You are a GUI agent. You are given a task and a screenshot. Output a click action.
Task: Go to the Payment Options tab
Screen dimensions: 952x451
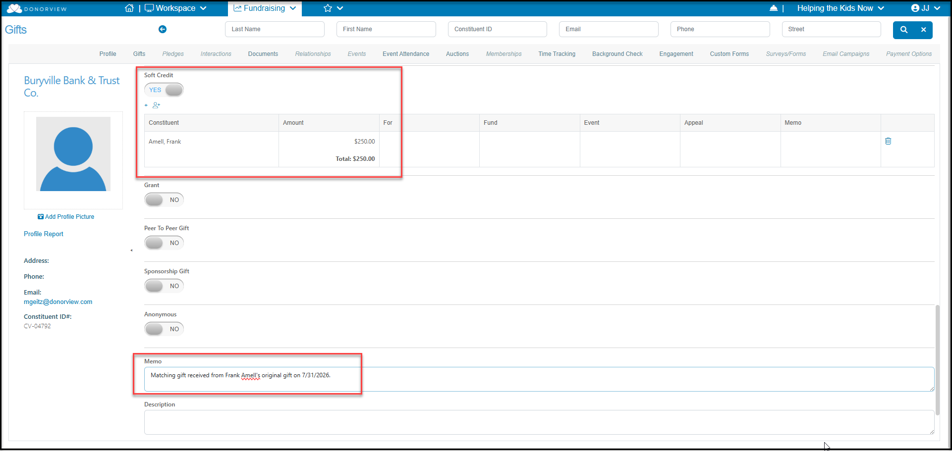click(909, 54)
